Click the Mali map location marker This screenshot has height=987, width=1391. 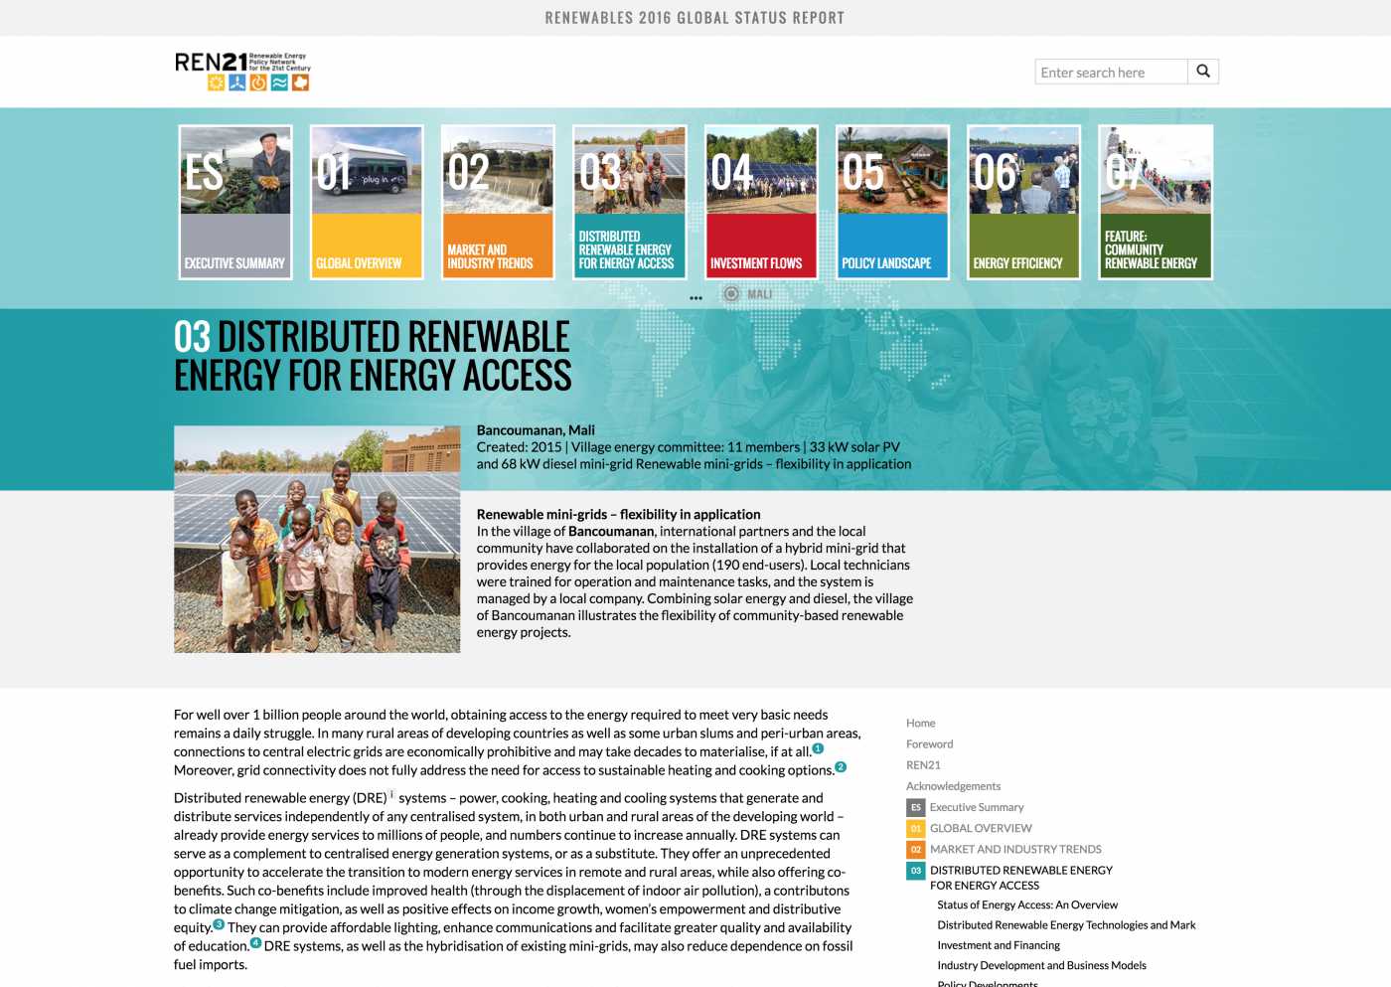click(732, 293)
